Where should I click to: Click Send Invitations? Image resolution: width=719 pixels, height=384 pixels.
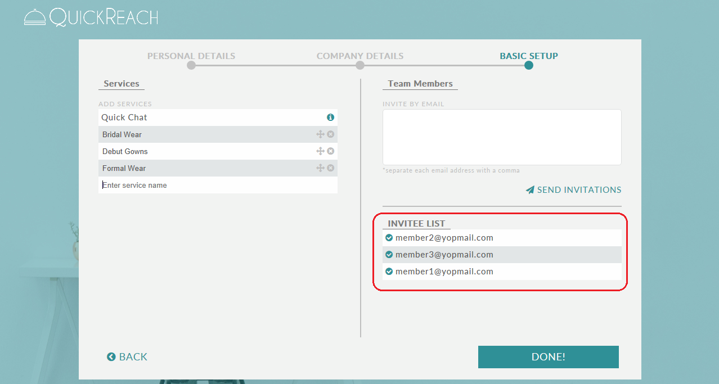click(574, 190)
